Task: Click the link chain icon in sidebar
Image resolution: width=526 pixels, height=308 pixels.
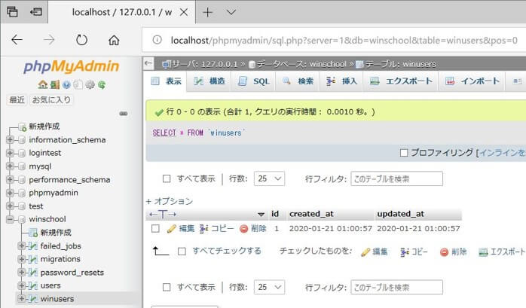Action: click(x=124, y=114)
